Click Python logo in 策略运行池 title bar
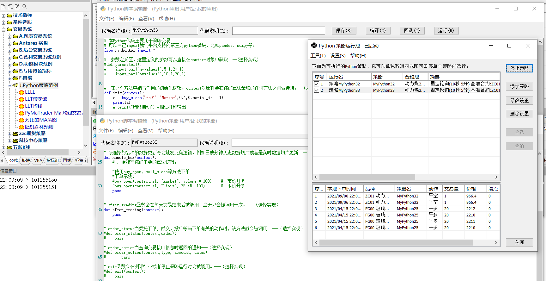Screen dimensions: 546x281 click(314, 46)
